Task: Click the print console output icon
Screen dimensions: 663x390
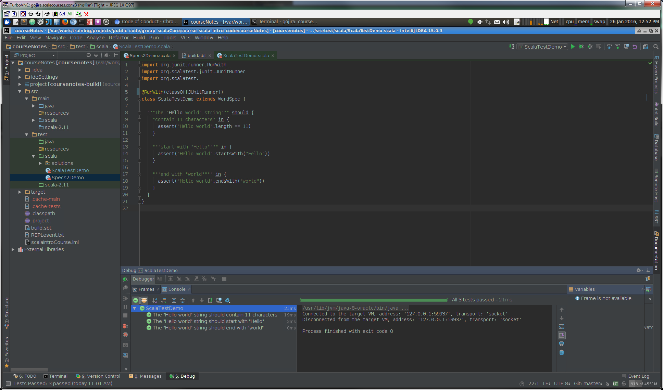Action: click(x=562, y=344)
